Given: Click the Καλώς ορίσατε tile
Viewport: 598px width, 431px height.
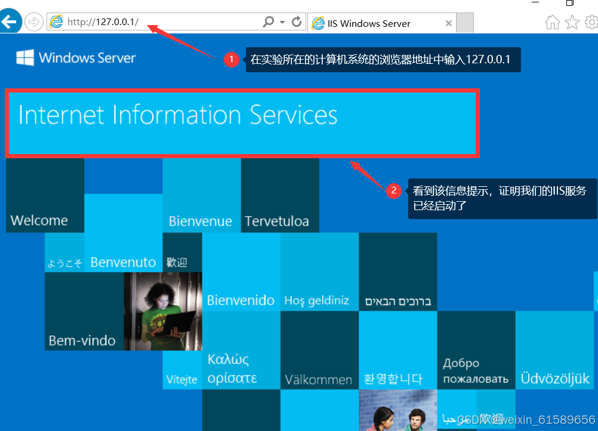Looking at the screenshot, I should (241, 350).
